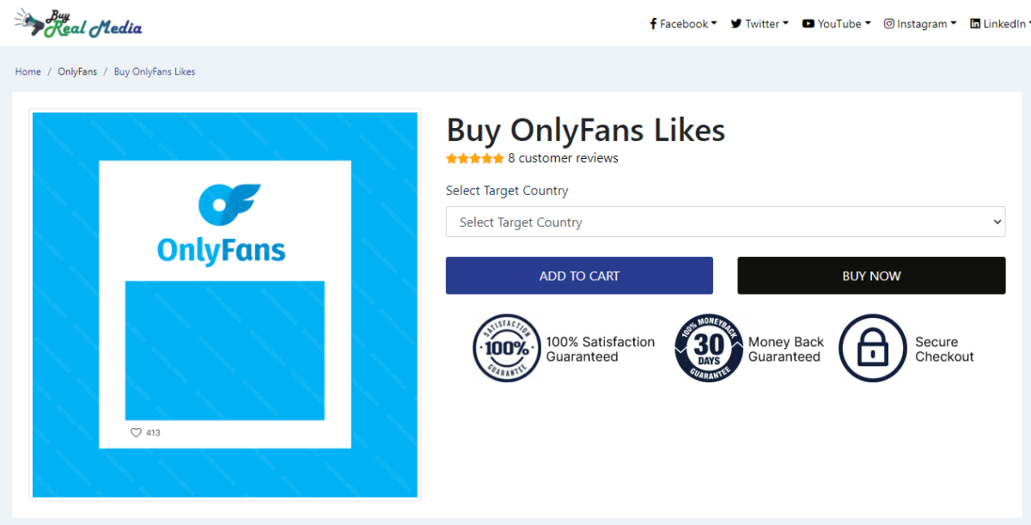1031x525 pixels.
Task: Expand the YouTube services dropdown
Action: 837,24
